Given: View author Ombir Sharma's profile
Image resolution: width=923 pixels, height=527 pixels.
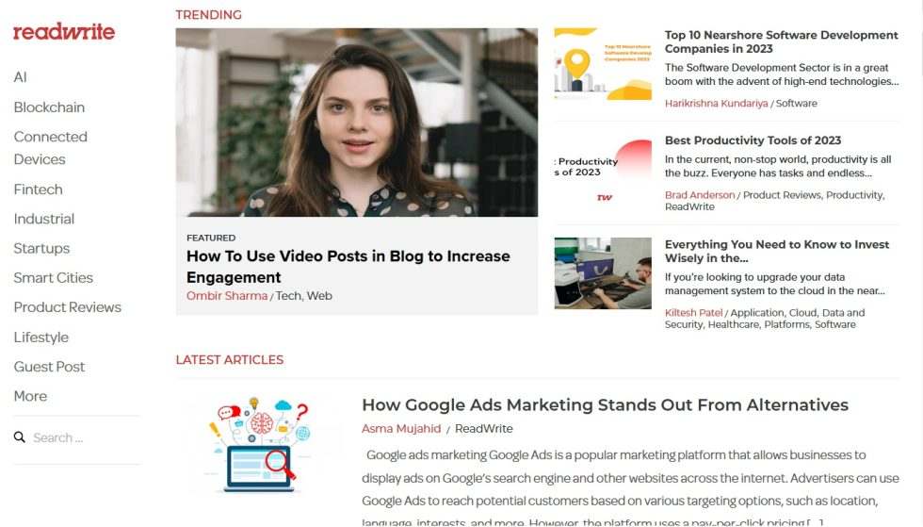Looking at the screenshot, I should click(227, 296).
